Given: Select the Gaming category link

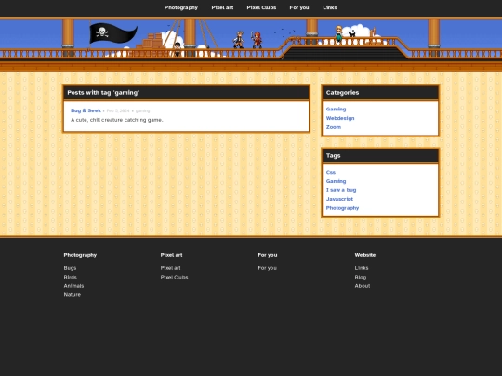Looking at the screenshot, I should [336, 109].
